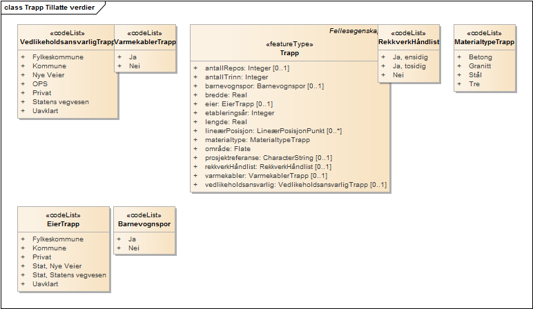Click the diagram title 'class Trapp Tillatte verdier'

point(48,7)
